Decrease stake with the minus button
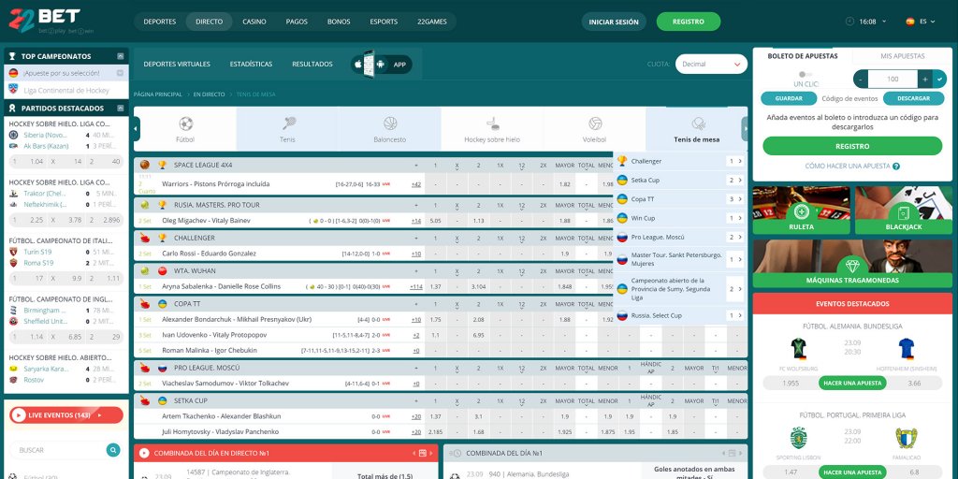 861,79
